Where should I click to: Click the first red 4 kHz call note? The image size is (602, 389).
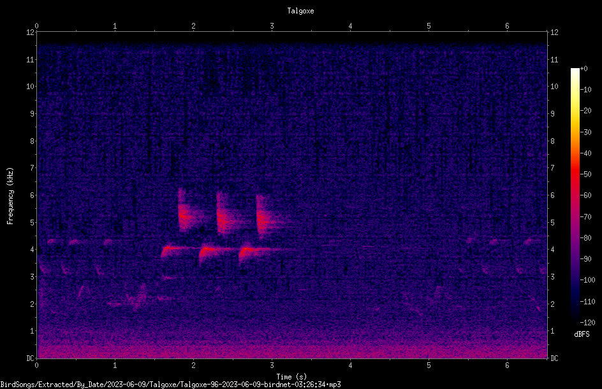[175, 249]
